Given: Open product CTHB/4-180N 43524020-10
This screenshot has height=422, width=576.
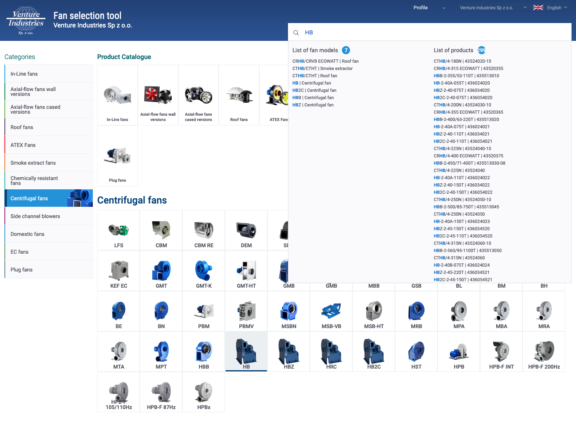Looking at the screenshot, I should click(462, 61).
